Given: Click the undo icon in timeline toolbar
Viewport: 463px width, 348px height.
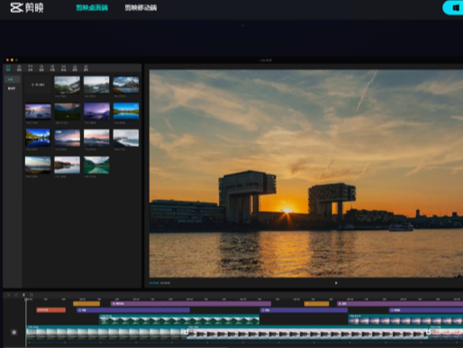Looking at the screenshot, I should point(8,295).
